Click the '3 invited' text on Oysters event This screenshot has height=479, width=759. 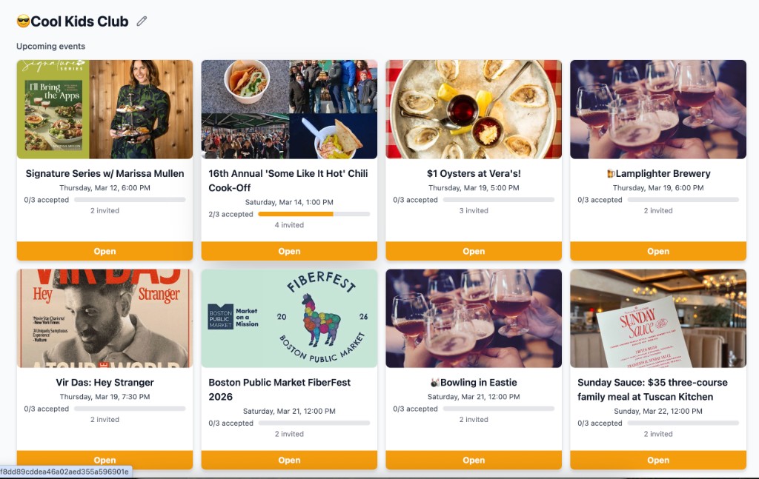point(473,211)
